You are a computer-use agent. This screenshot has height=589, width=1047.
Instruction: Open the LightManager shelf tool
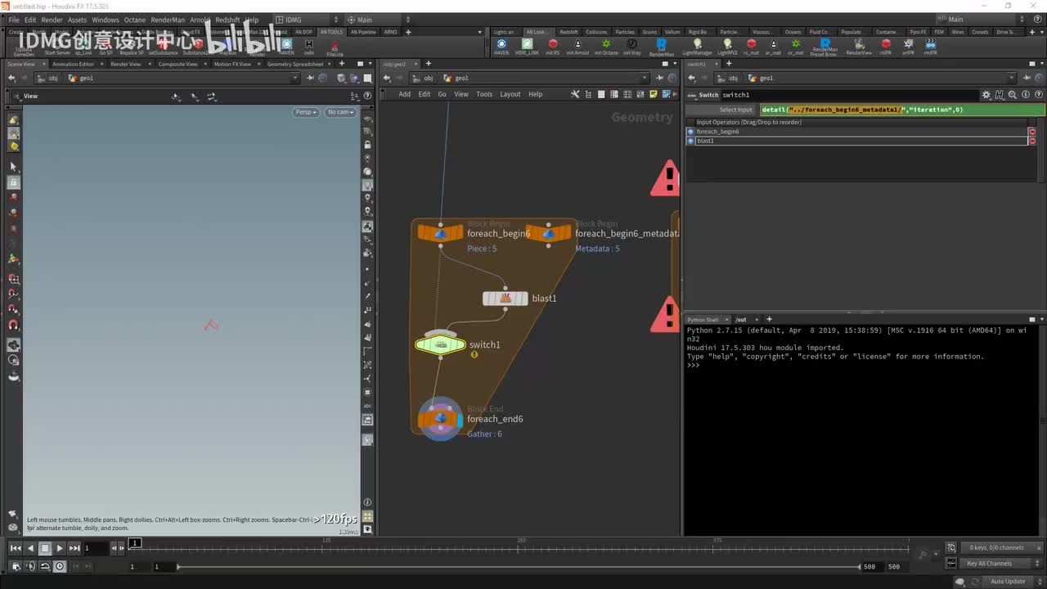(x=697, y=46)
